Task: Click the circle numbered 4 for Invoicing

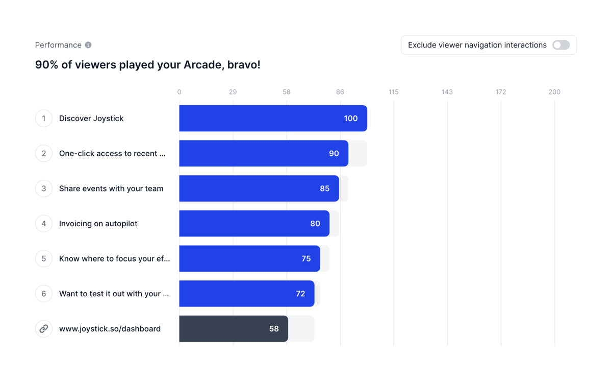Action: point(44,223)
